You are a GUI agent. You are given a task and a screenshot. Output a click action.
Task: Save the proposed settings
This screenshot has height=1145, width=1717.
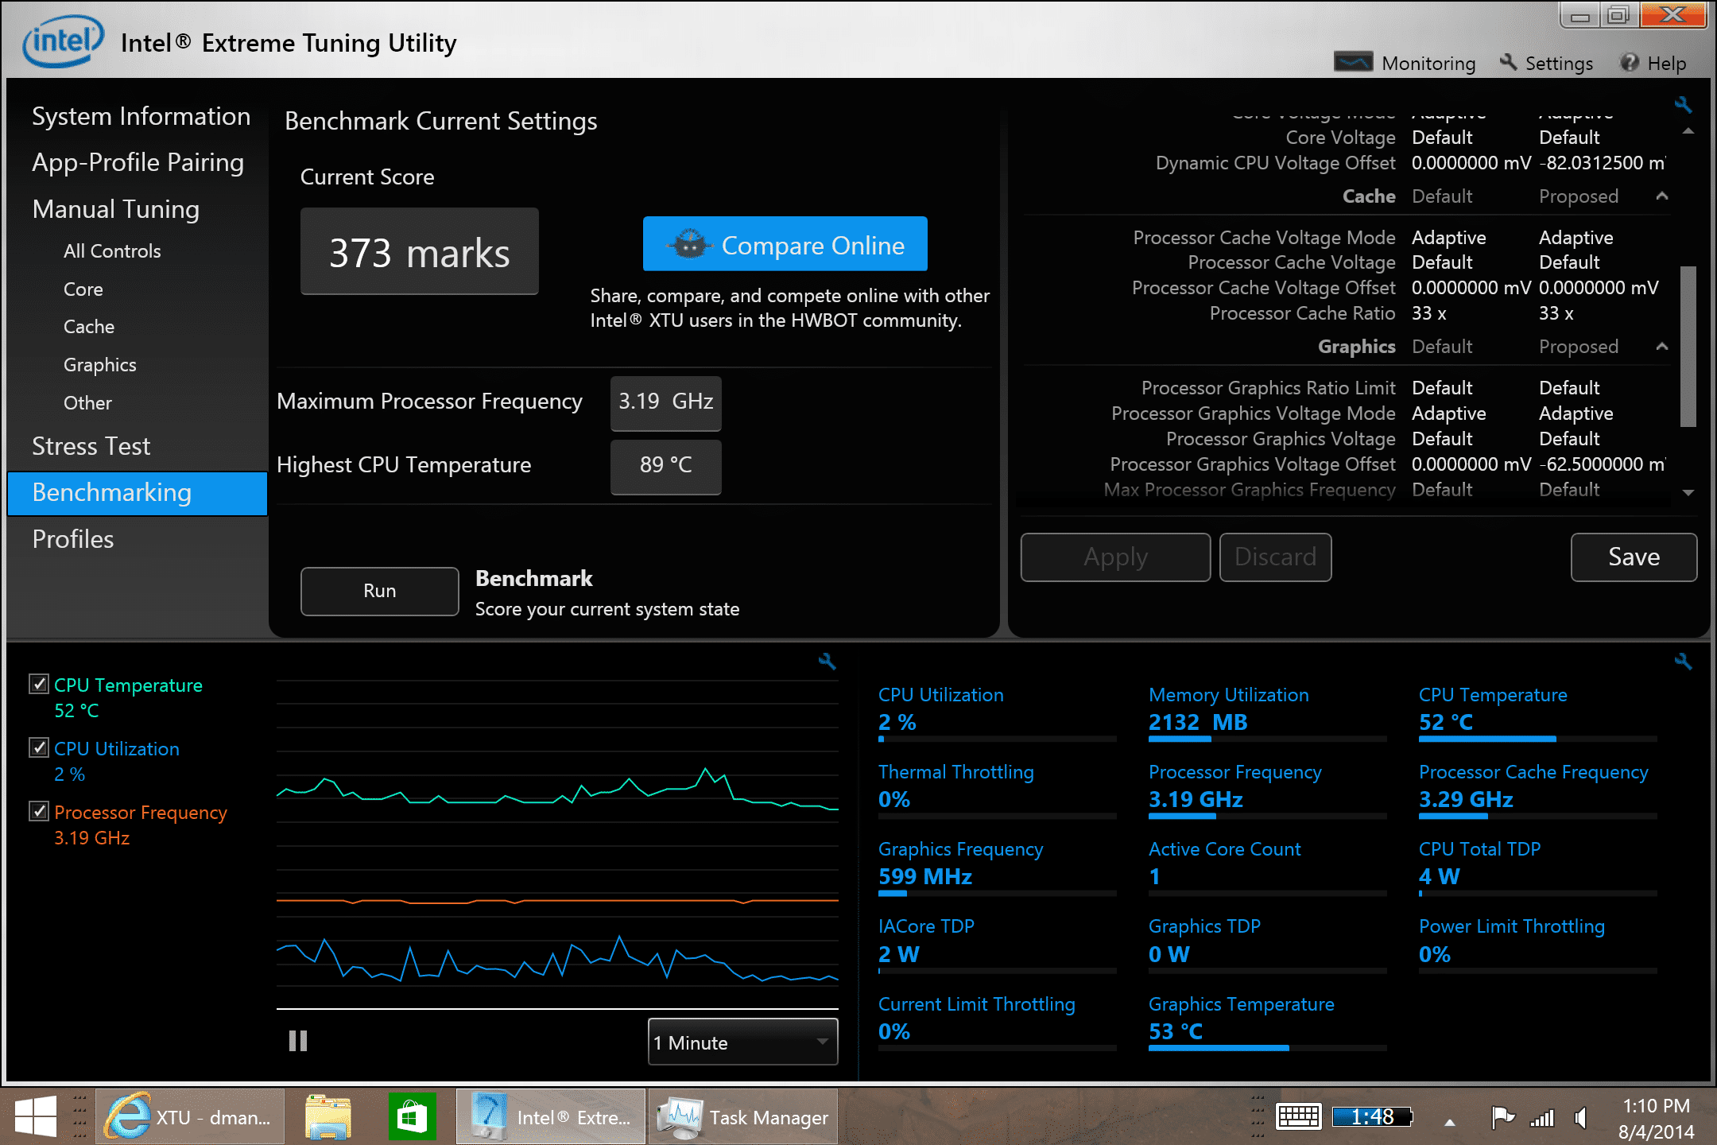click(x=1634, y=557)
